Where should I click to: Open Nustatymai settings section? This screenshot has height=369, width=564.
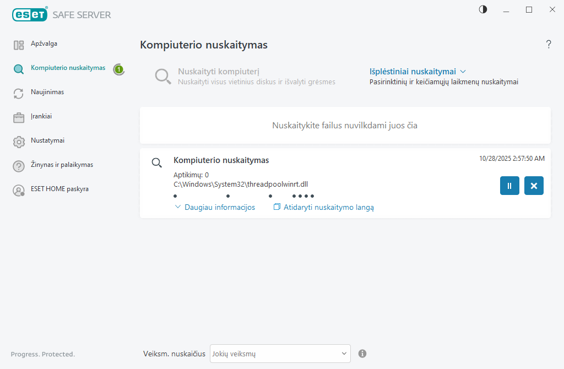(47, 140)
